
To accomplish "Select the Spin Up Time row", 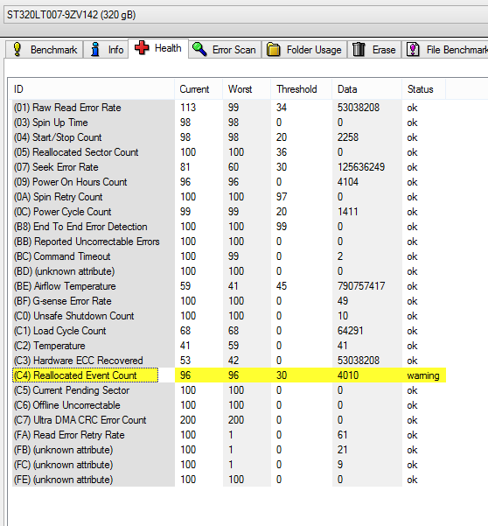I will [x=229, y=123].
